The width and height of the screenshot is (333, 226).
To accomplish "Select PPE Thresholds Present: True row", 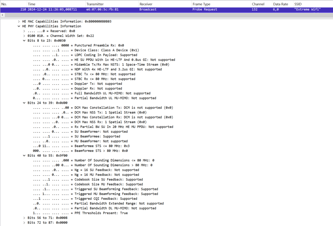I will coord(80,213).
